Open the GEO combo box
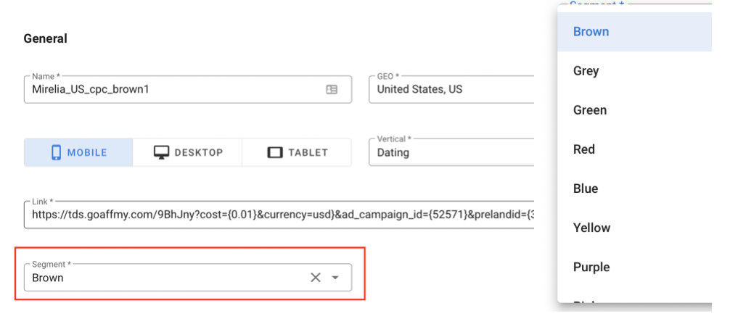 click(451, 89)
